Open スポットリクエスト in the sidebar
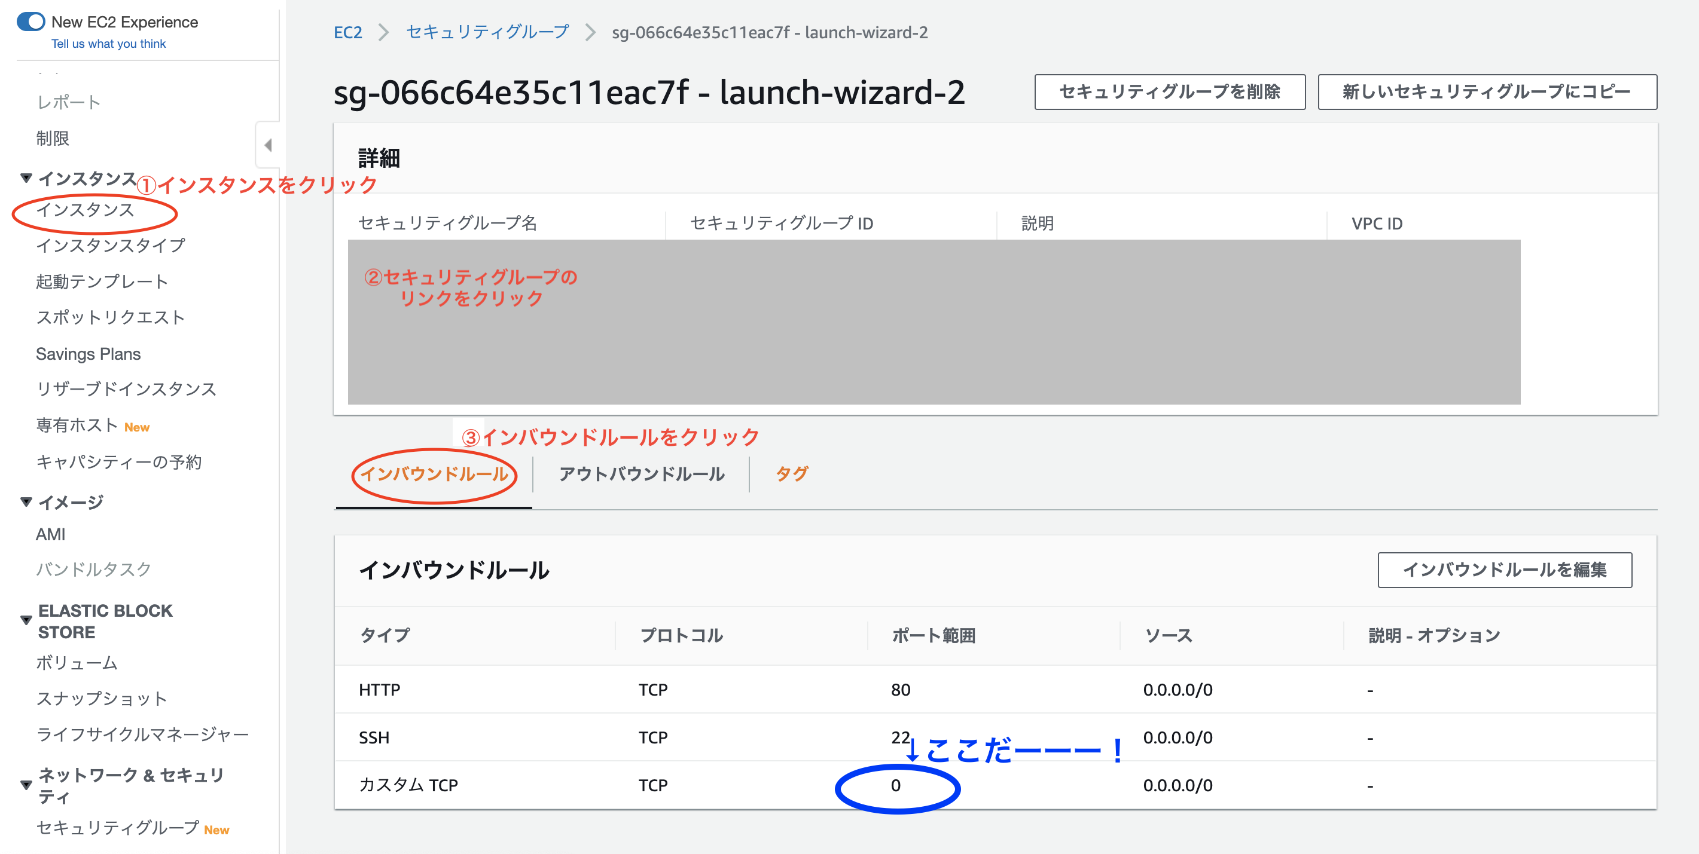 click(x=111, y=317)
